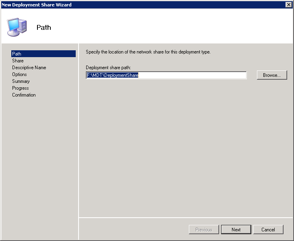Click the large Path heading text
The height and width of the screenshot is (241, 294).
tap(44, 27)
